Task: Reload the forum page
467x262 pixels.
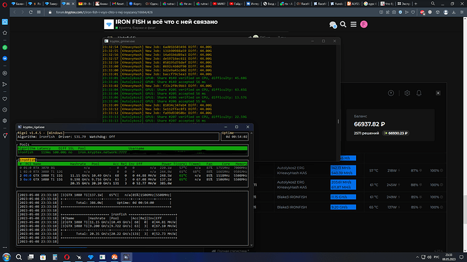Action: tap(30, 12)
